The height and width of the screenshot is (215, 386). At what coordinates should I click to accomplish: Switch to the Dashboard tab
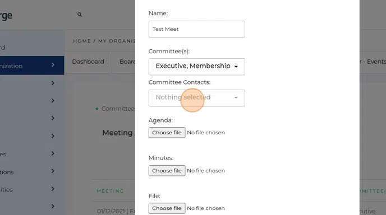88,62
